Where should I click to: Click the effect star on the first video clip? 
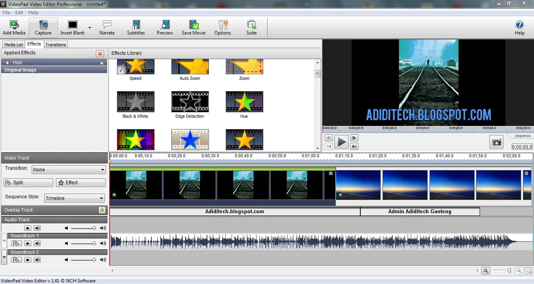click(x=114, y=194)
